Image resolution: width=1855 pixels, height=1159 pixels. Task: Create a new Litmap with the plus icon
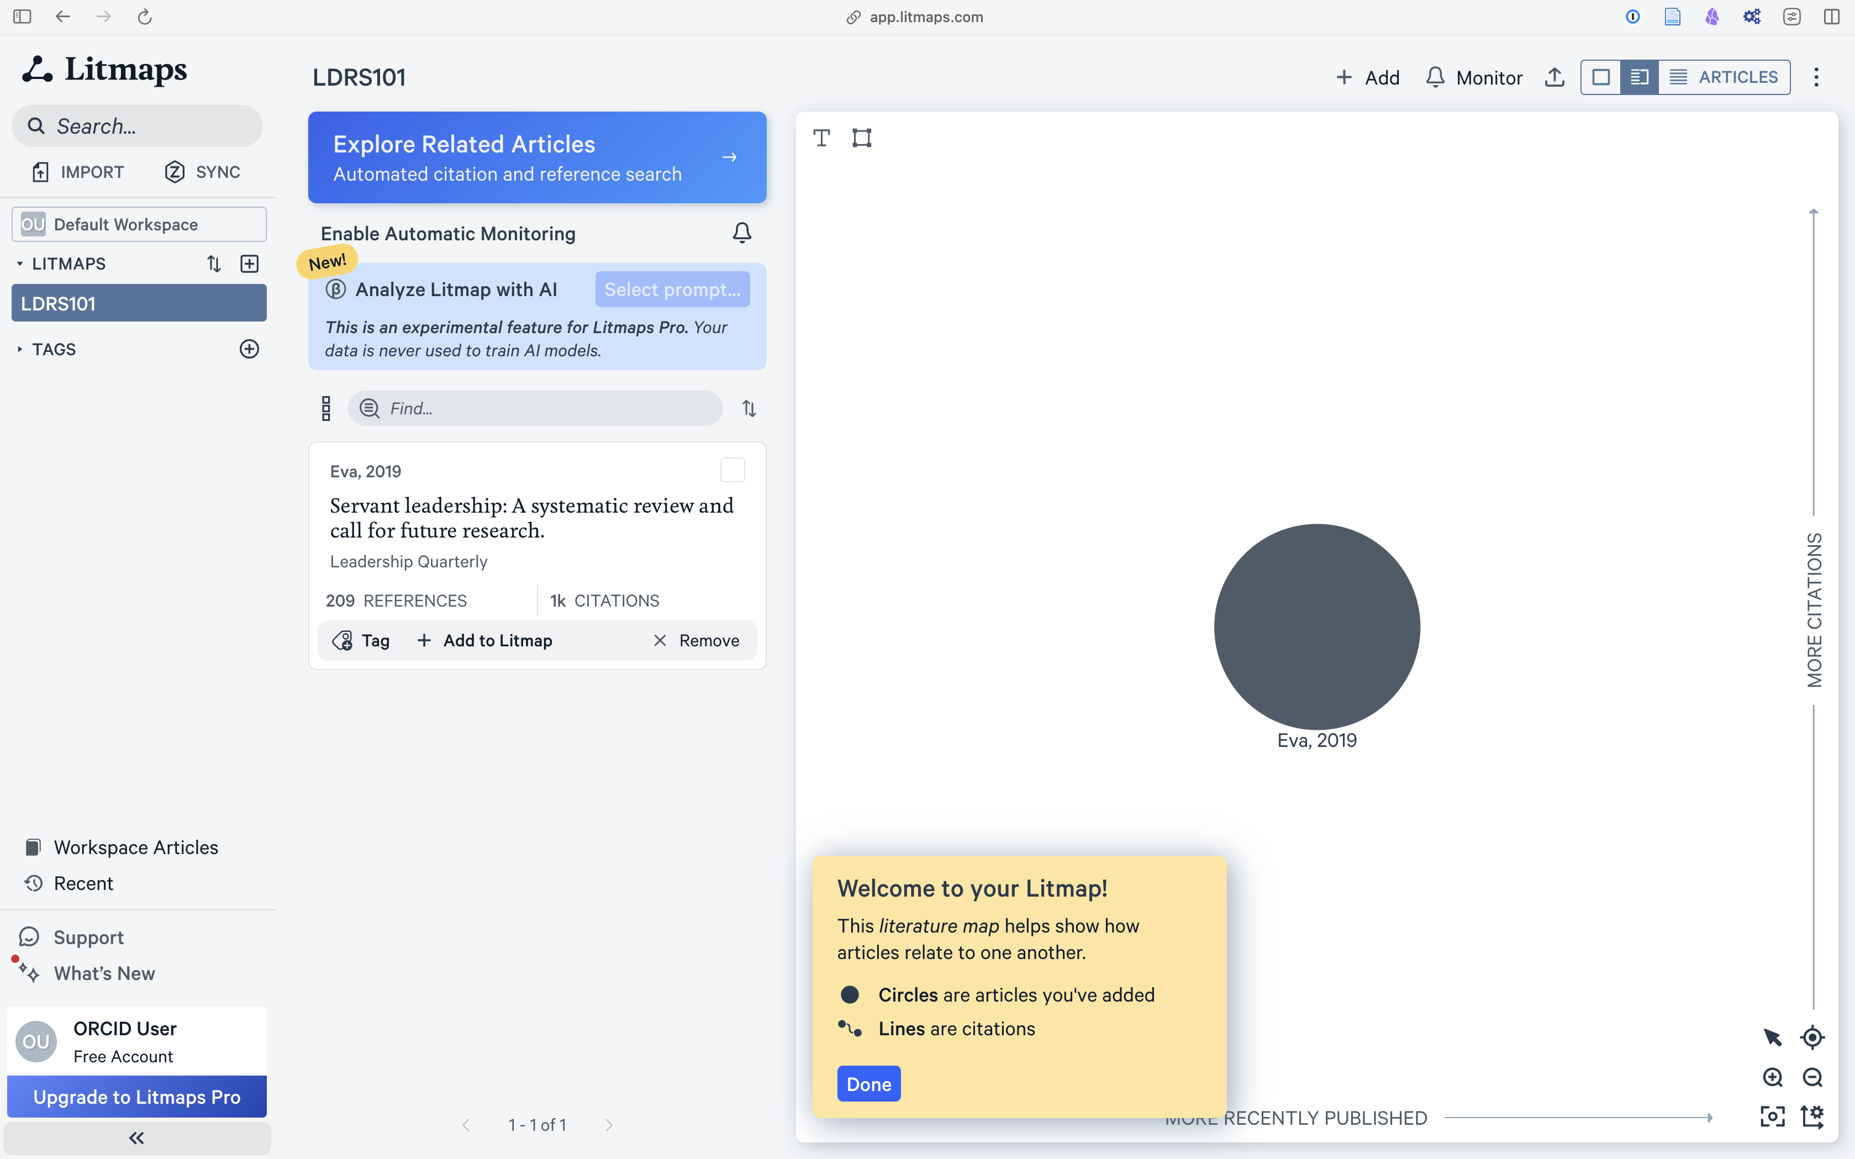pyautogui.click(x=249, y=264)
